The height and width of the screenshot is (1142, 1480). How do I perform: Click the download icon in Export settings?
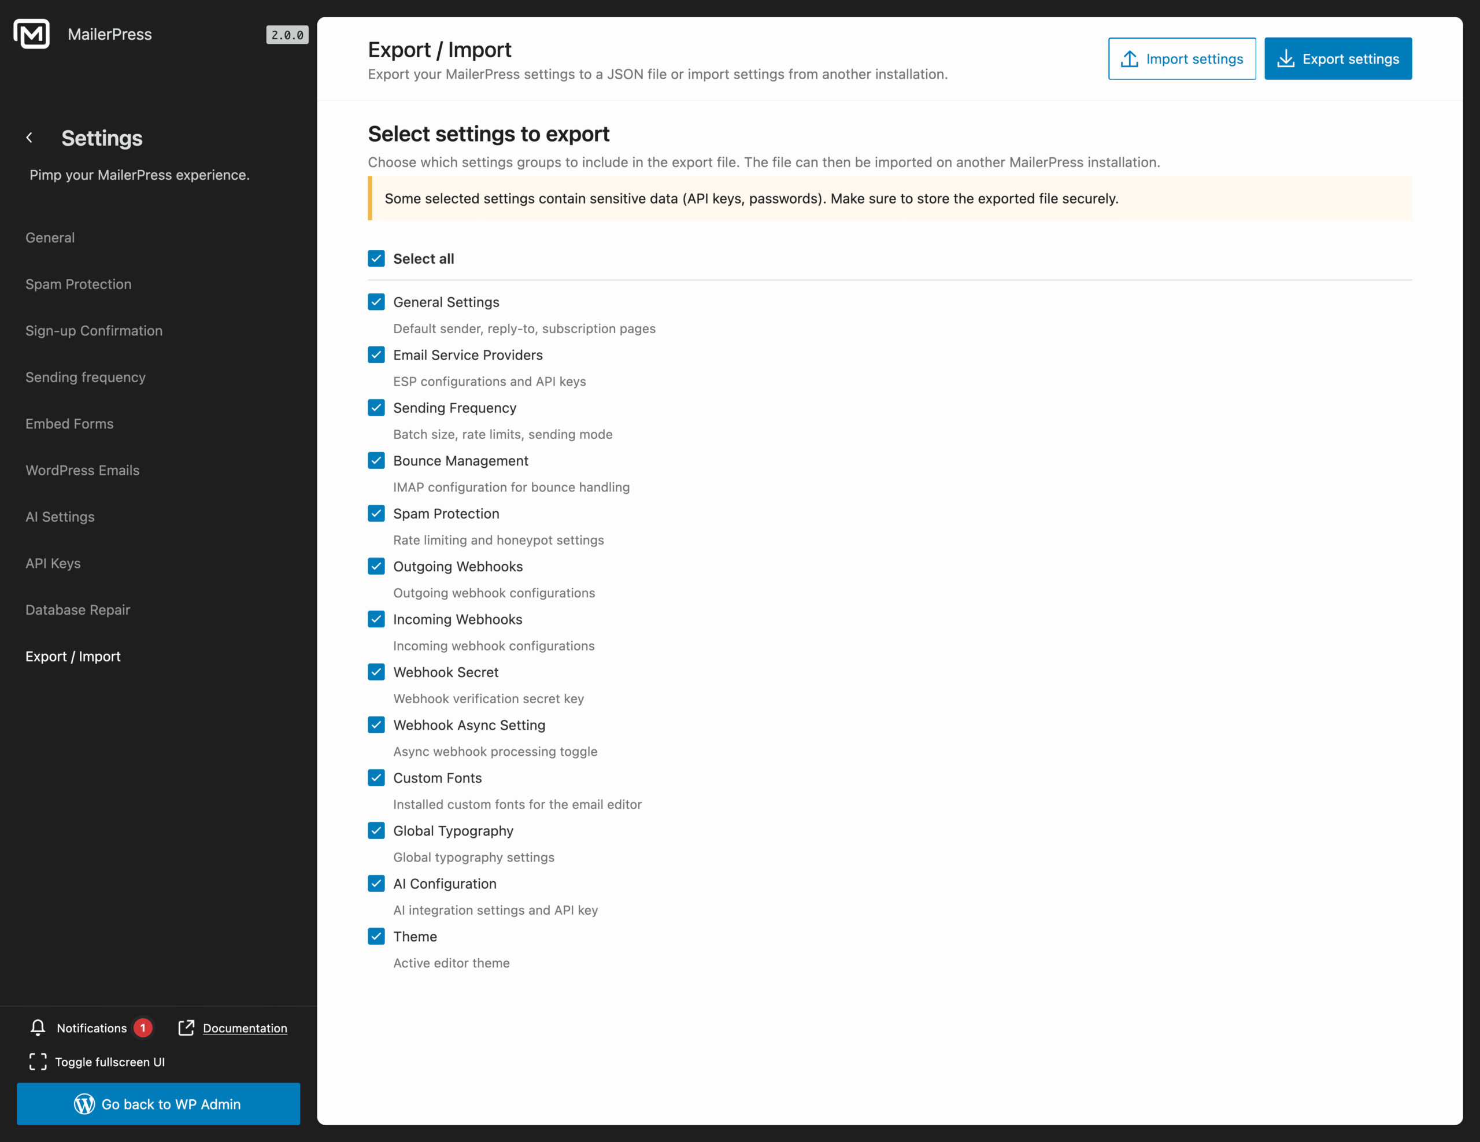coord(1286,59)
